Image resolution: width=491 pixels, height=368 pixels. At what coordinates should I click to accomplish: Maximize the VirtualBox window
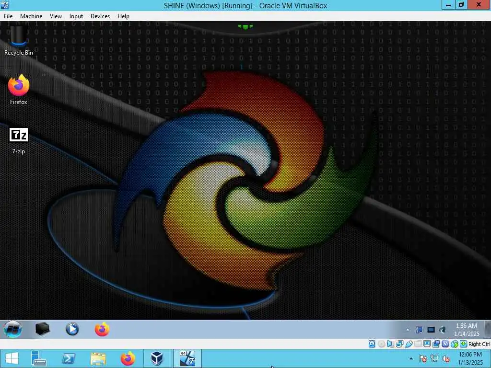(x=461, y=5)
